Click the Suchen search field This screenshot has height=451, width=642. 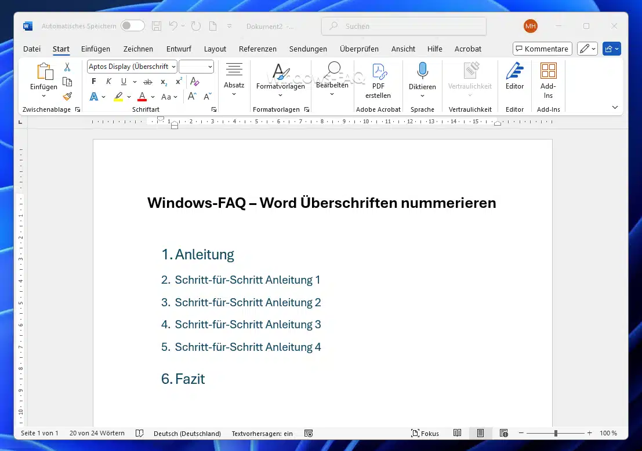404,26
